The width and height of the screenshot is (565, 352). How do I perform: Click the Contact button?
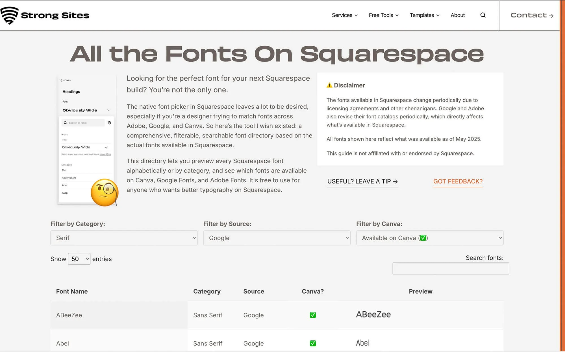tap(531, 15)
